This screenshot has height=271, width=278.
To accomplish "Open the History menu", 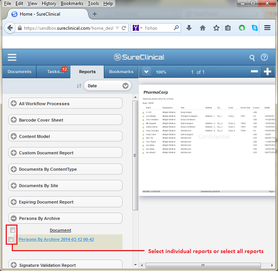I will (x=49, y=3).
